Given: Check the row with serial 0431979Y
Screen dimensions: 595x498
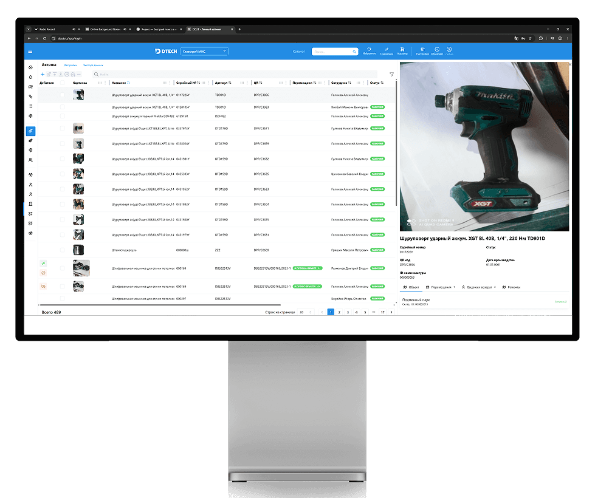Looking at the screenshot, I should (x=62, y=235).
